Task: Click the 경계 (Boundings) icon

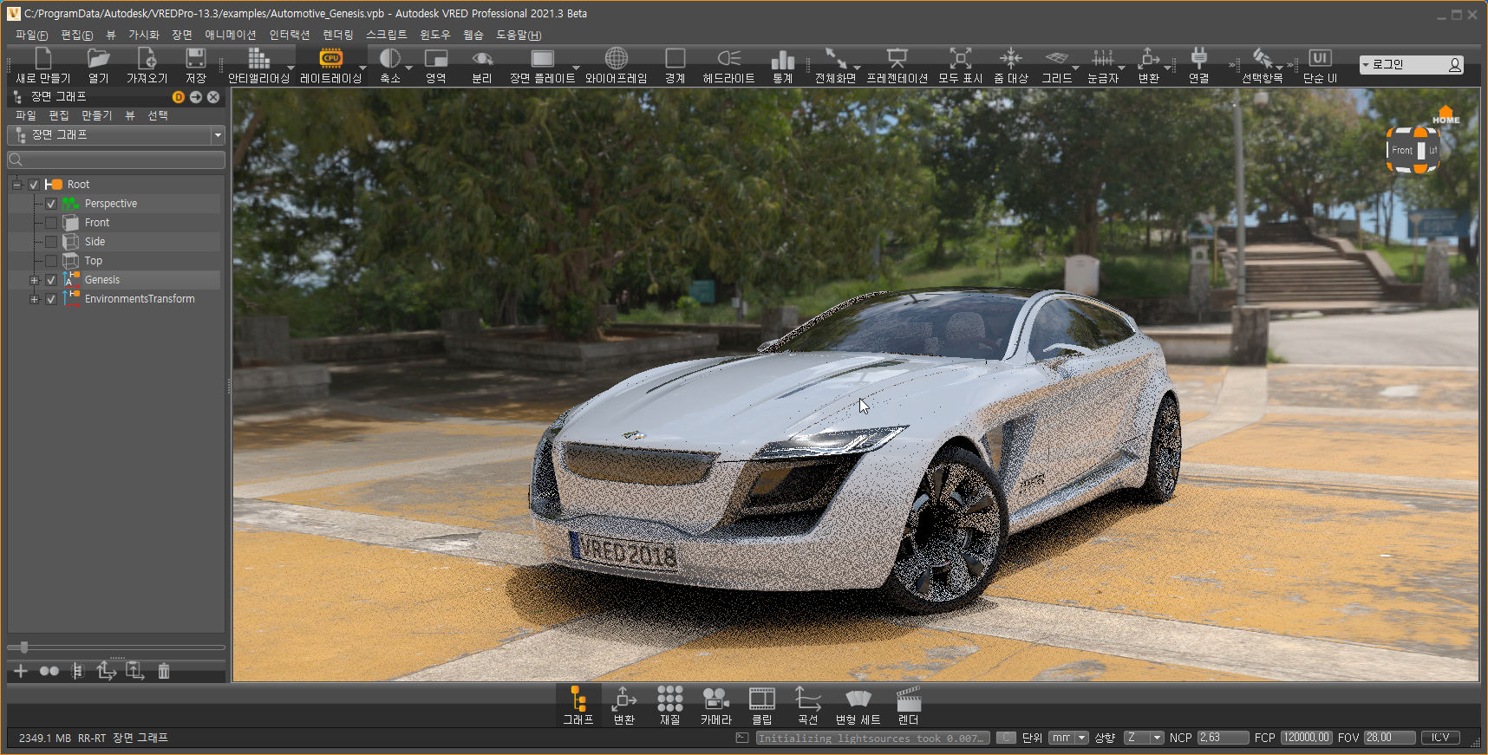Action: [675, 58]
